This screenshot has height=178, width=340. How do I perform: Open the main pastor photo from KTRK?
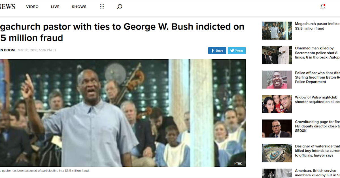point(123,113)
